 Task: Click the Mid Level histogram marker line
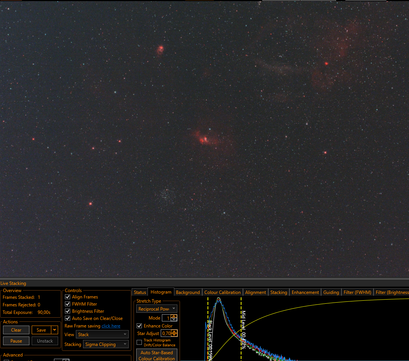241,329
